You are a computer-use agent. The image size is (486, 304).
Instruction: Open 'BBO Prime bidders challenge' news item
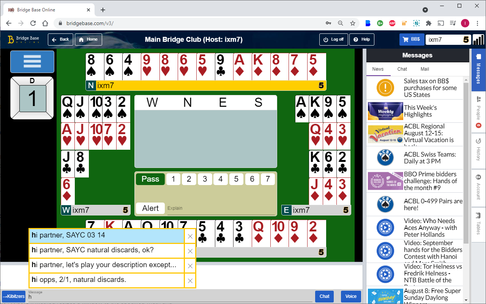415,181
